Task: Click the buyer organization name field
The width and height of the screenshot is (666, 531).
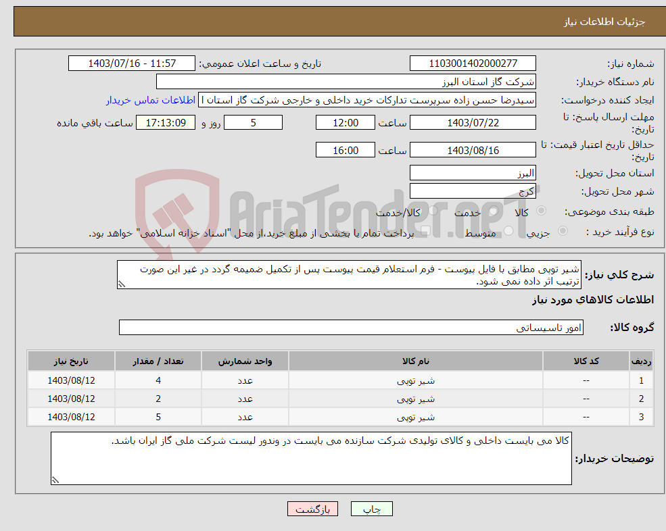Action: (346, 82)
